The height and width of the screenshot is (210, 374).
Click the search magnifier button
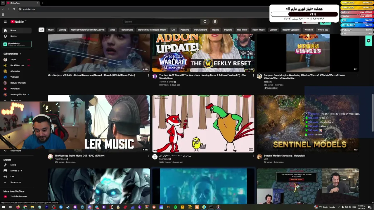point(205,22)
